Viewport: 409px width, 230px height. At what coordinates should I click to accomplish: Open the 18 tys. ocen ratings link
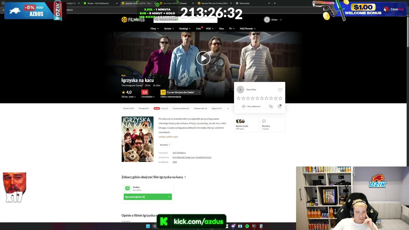(x=128, y=97)
